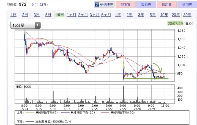Image resolution: width=197 pixels, height=125 pixels.
Task: Select the 30年 period tab
Action: (187, 15)
